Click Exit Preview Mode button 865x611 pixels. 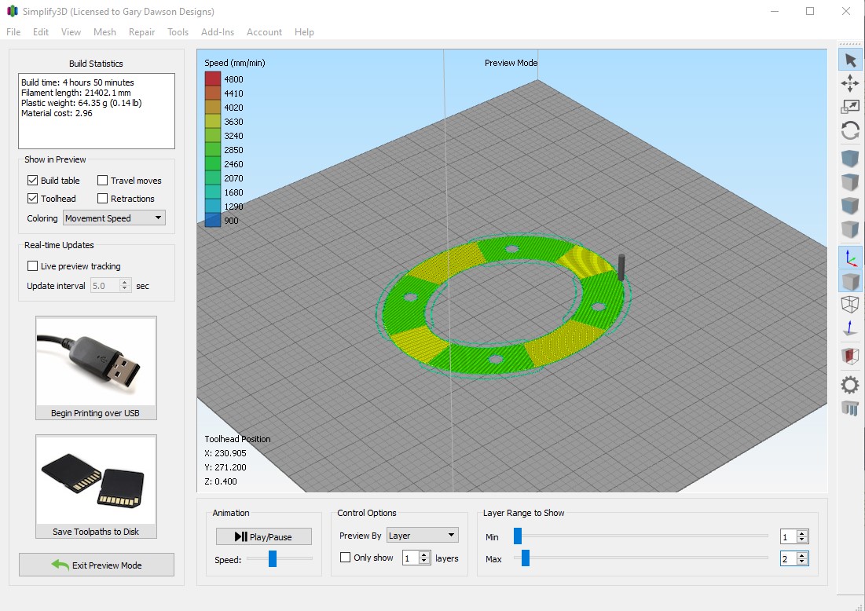(97, 565)
